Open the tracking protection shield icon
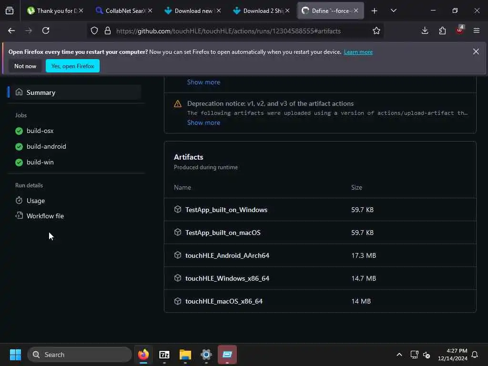Screen dimensions: 488x366 click(94, 30)
